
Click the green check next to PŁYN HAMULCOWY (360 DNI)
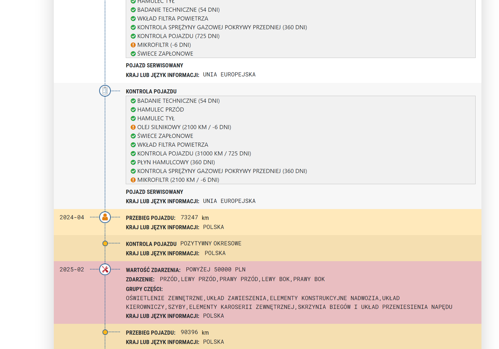pyautogui.click(x=133, y=162)
